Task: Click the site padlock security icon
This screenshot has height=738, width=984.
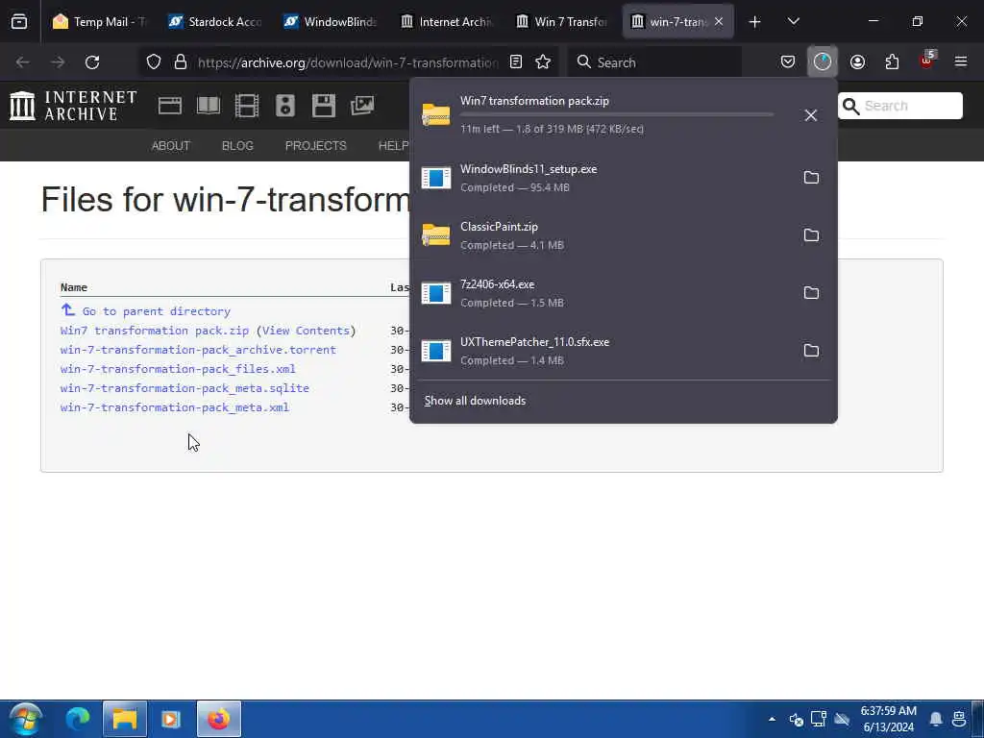Action: coord(181,62)
